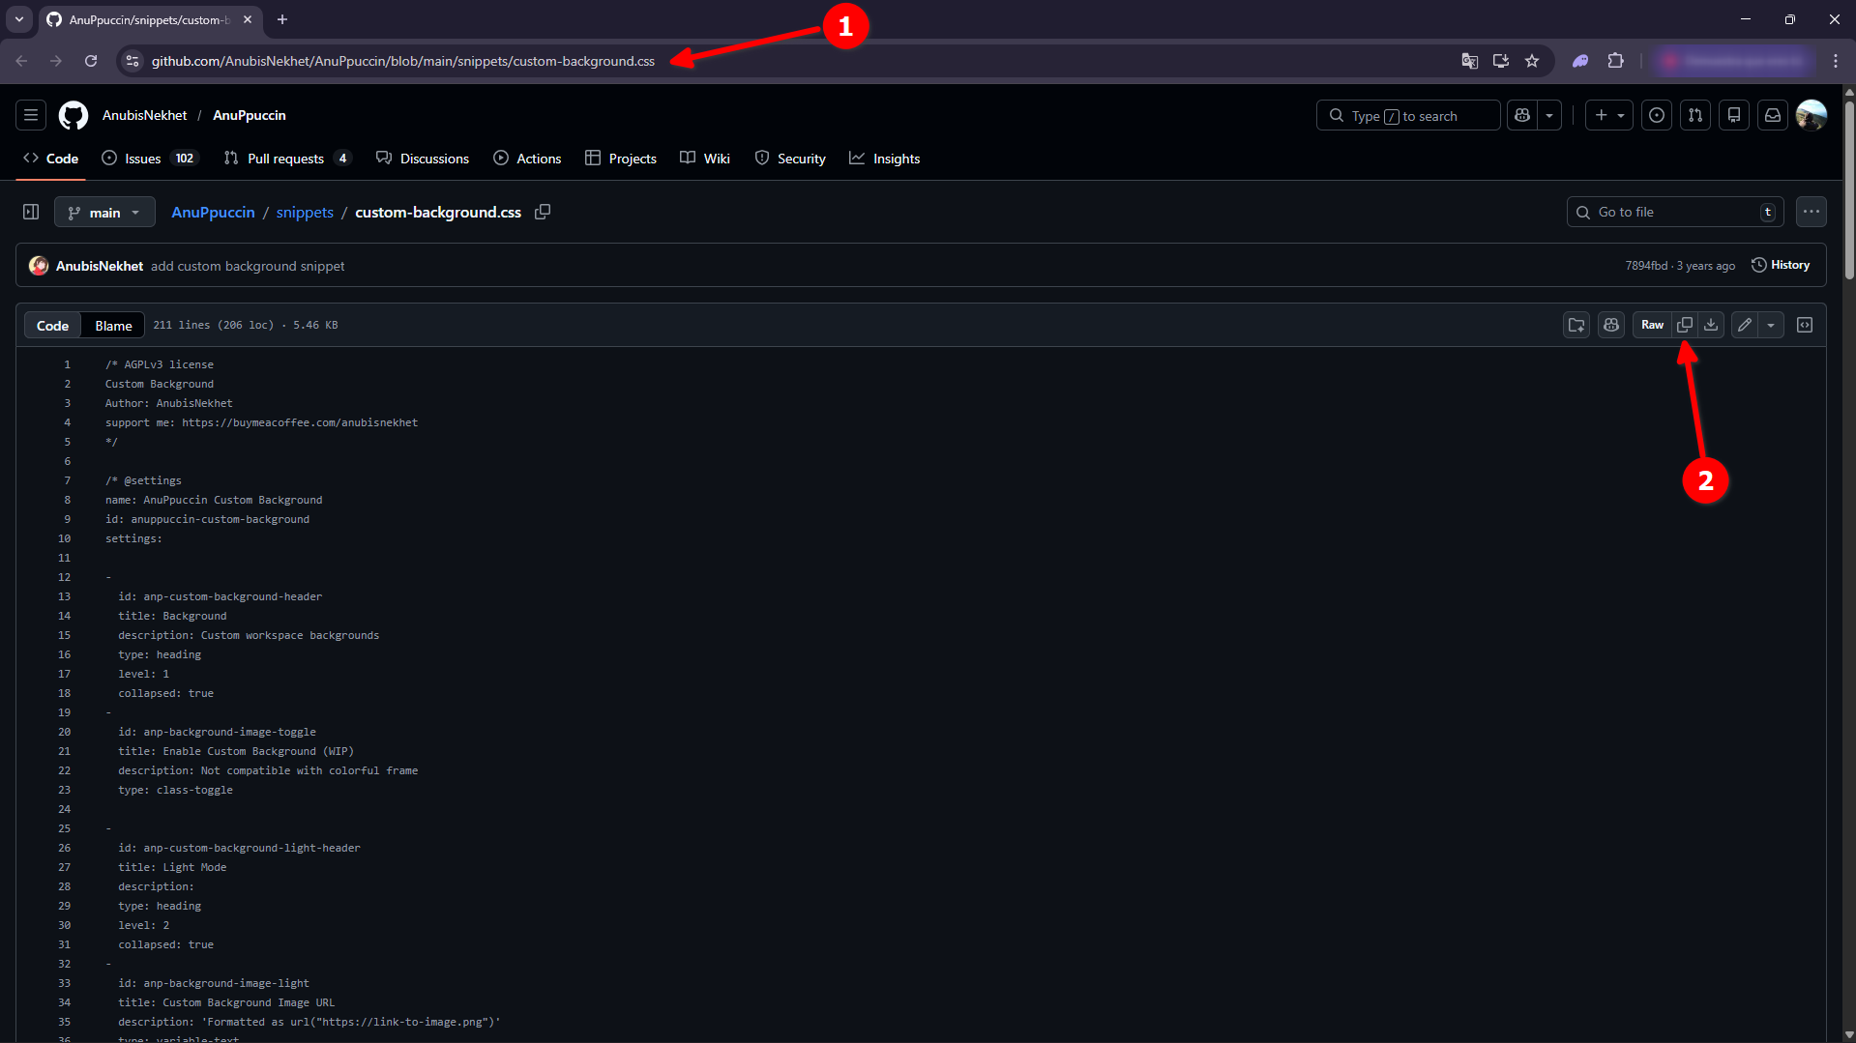
Task: Download the raw file
Action: (x=1711, y=326)
